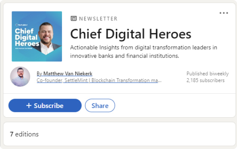Click the NEWSLETTER label text
The width and height of the screenshot is (237, 149).
(x=98, y=19)
